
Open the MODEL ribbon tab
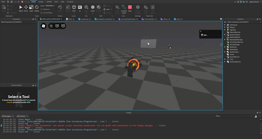[41, 2]
